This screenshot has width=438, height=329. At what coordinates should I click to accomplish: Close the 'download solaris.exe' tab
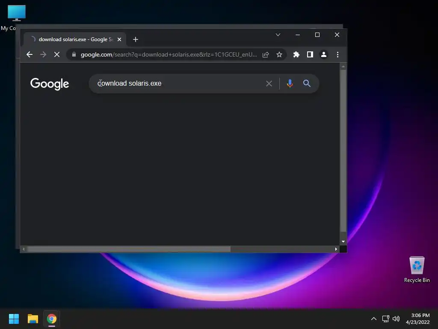(x=119, y=39)
